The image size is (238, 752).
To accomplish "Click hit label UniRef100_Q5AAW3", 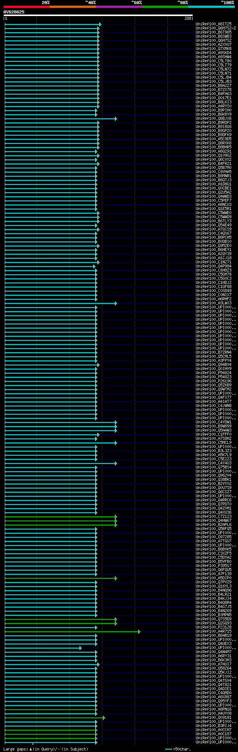I will [213, 430].
